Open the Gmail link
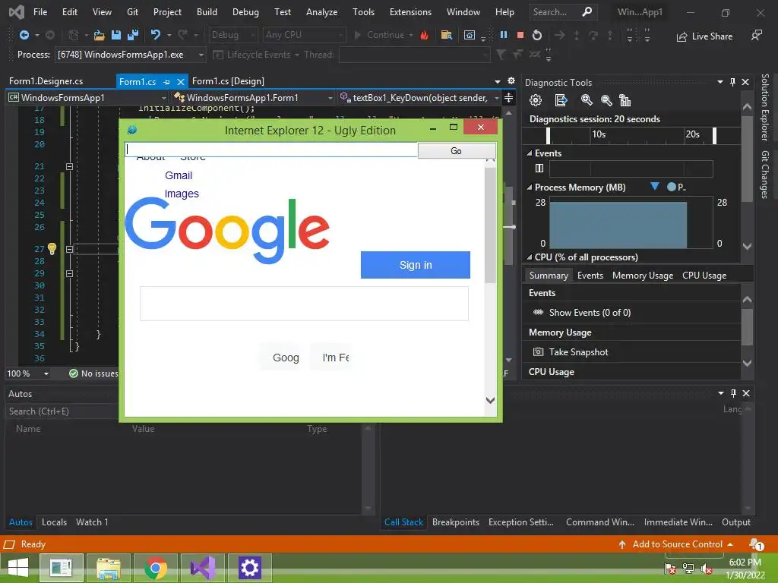 tap(179, 175)
